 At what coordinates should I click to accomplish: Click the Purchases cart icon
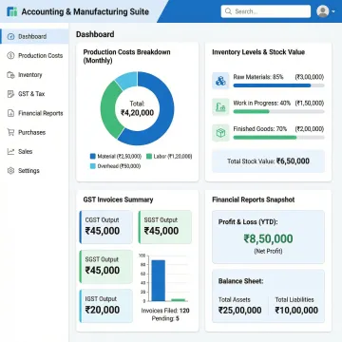click(10, 132)
